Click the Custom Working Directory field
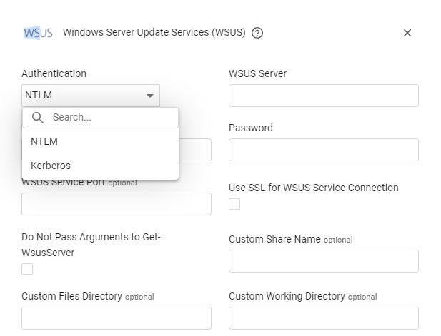This screenshot has width=441, height=336. tap(324, 318)
